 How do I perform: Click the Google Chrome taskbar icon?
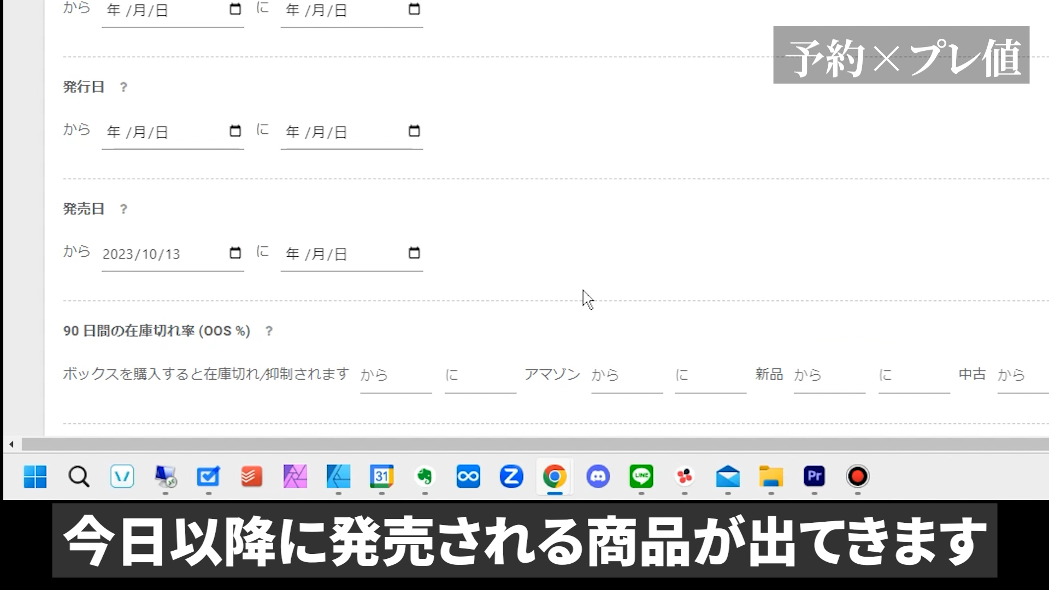[554, 476]
